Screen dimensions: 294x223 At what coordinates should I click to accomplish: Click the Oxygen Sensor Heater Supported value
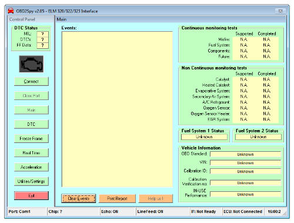244,114
